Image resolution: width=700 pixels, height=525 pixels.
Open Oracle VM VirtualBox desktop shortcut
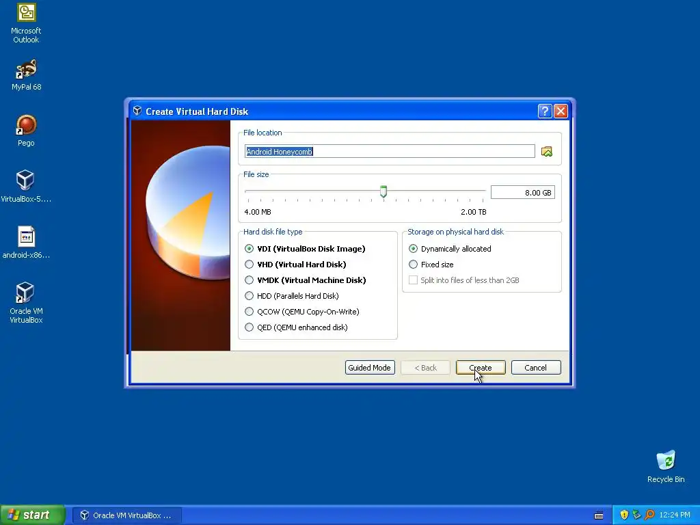[26, 303]
